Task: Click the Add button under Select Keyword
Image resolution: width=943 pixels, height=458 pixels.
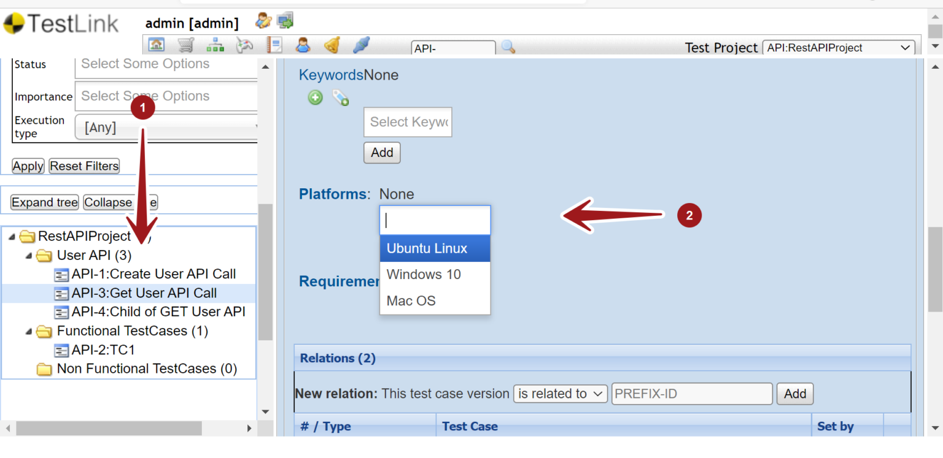Action: pyautogui.click(x=382, y=153)
